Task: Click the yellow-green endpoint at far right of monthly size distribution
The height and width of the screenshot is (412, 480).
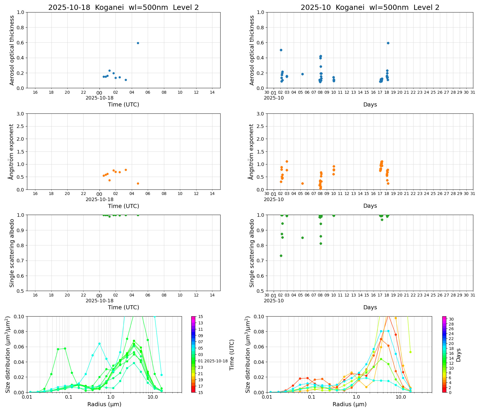Action: [410, 352]
